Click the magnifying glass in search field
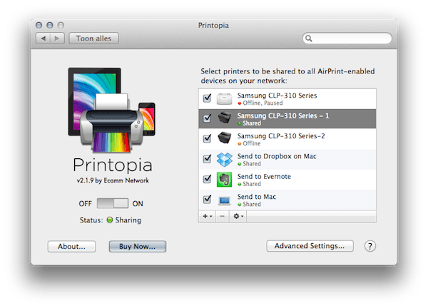428x308 pixels. click(x=309, y=38)
